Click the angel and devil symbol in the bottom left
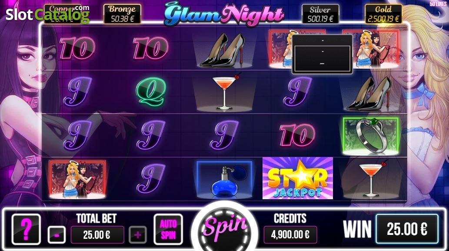449x251 pixels. coord(77,179)
